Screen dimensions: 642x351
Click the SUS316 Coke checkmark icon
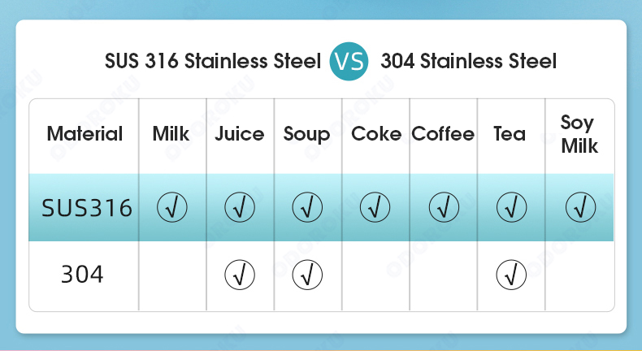375,207
